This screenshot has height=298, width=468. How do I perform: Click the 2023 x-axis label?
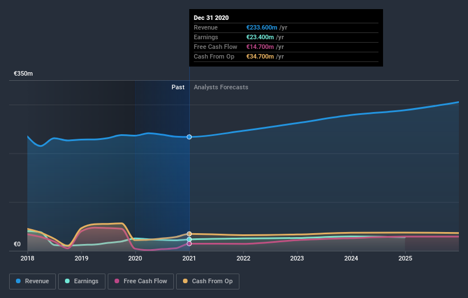tap(297, 258)
